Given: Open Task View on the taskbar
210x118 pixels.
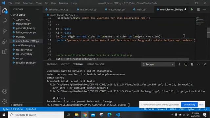Looking at the screenshot, I should pyautogui.click(x=68, y=115).
